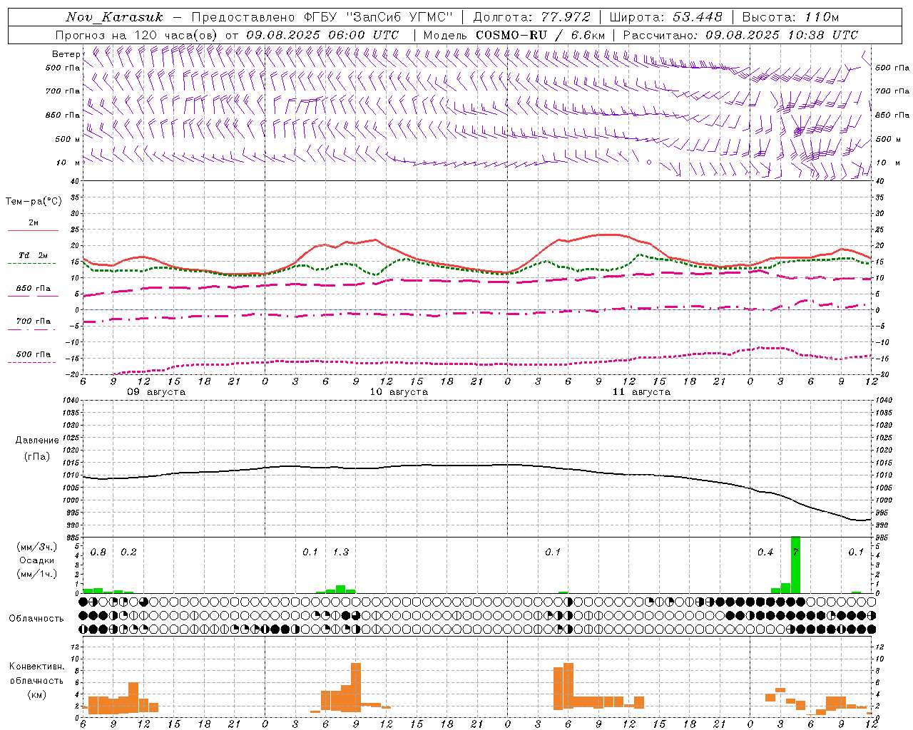Screen dimensions: 913x730
Task: Click the "11 августа" date label
Action: pos(641,392)
